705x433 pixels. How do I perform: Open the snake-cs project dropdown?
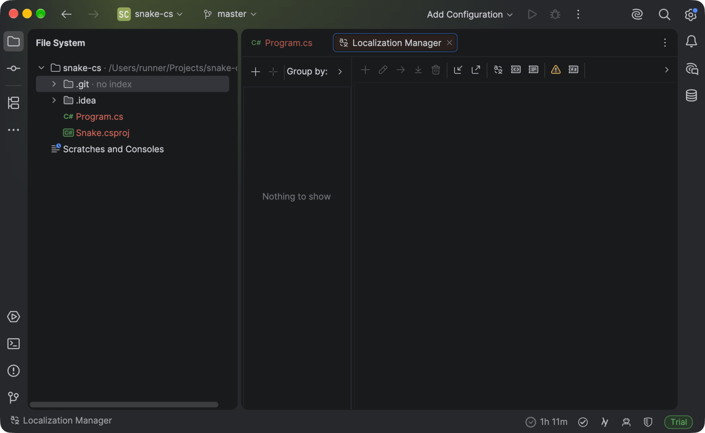(150, 14)
